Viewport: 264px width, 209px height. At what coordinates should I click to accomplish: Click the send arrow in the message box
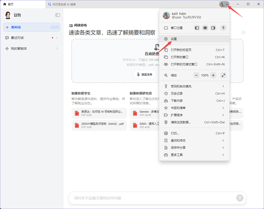click(x=240, y=198)
